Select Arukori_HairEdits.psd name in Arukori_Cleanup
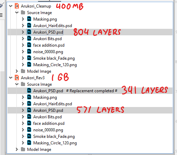Image resolution: width=177 pixels, height=155 pixels. [x=52, y=26]
